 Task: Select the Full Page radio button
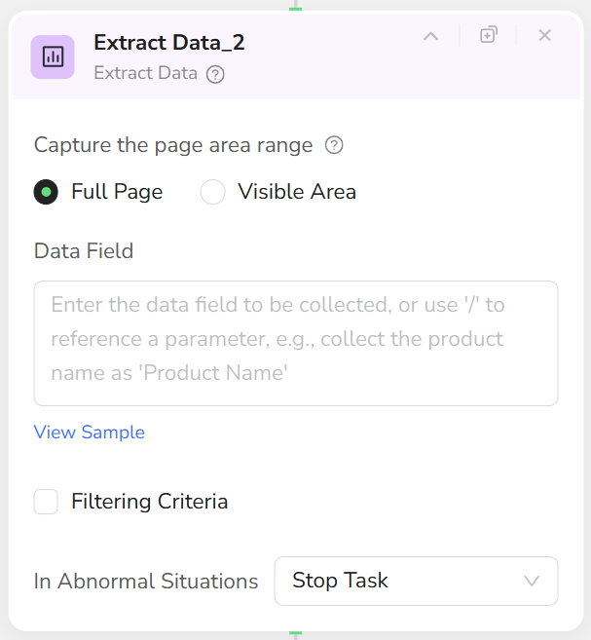[x=46, y=192]
